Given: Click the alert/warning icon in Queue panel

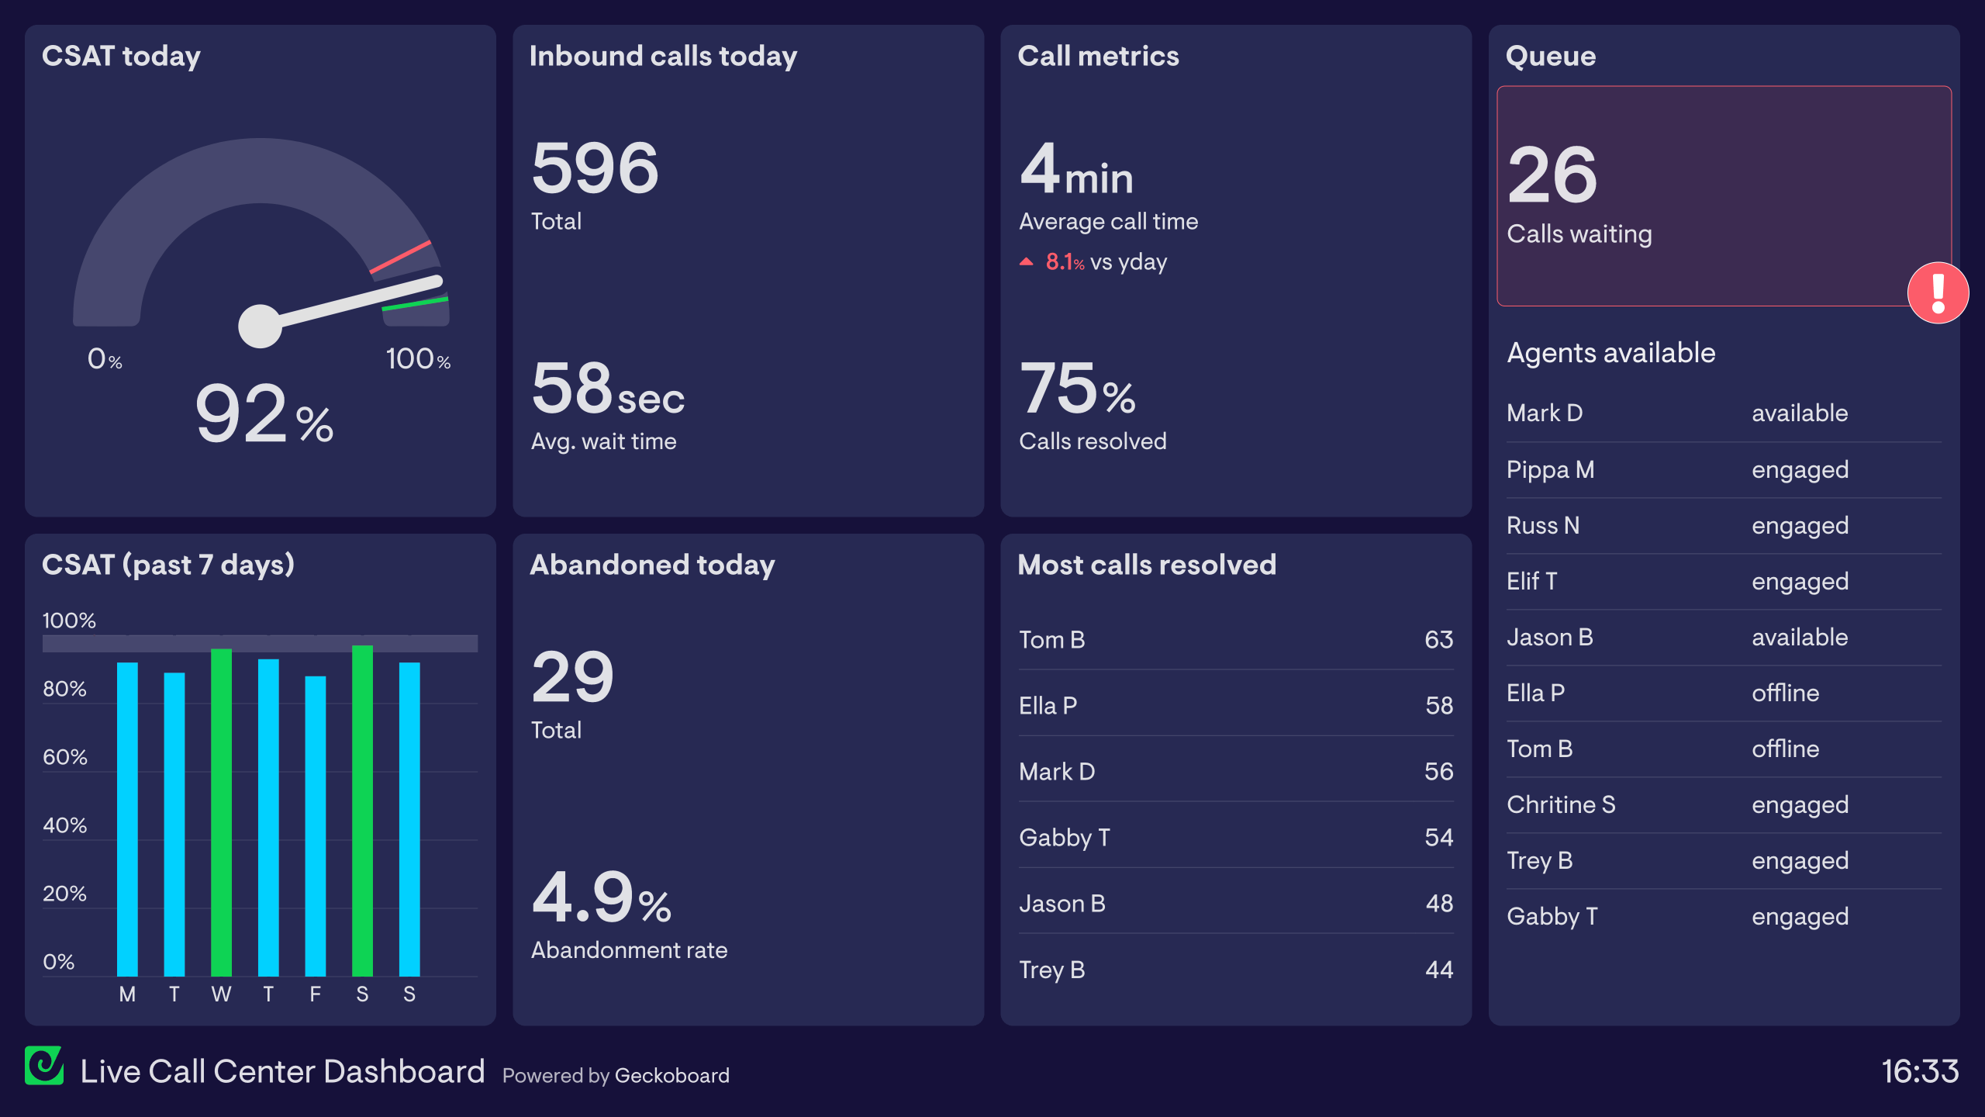Looking at the screenshot, I should point(1937,291).
